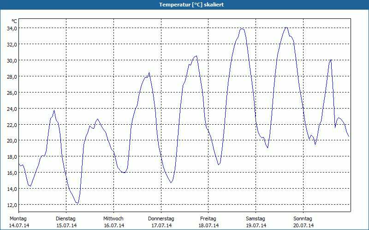Click the 20,0 y-axis tick label

12,140
